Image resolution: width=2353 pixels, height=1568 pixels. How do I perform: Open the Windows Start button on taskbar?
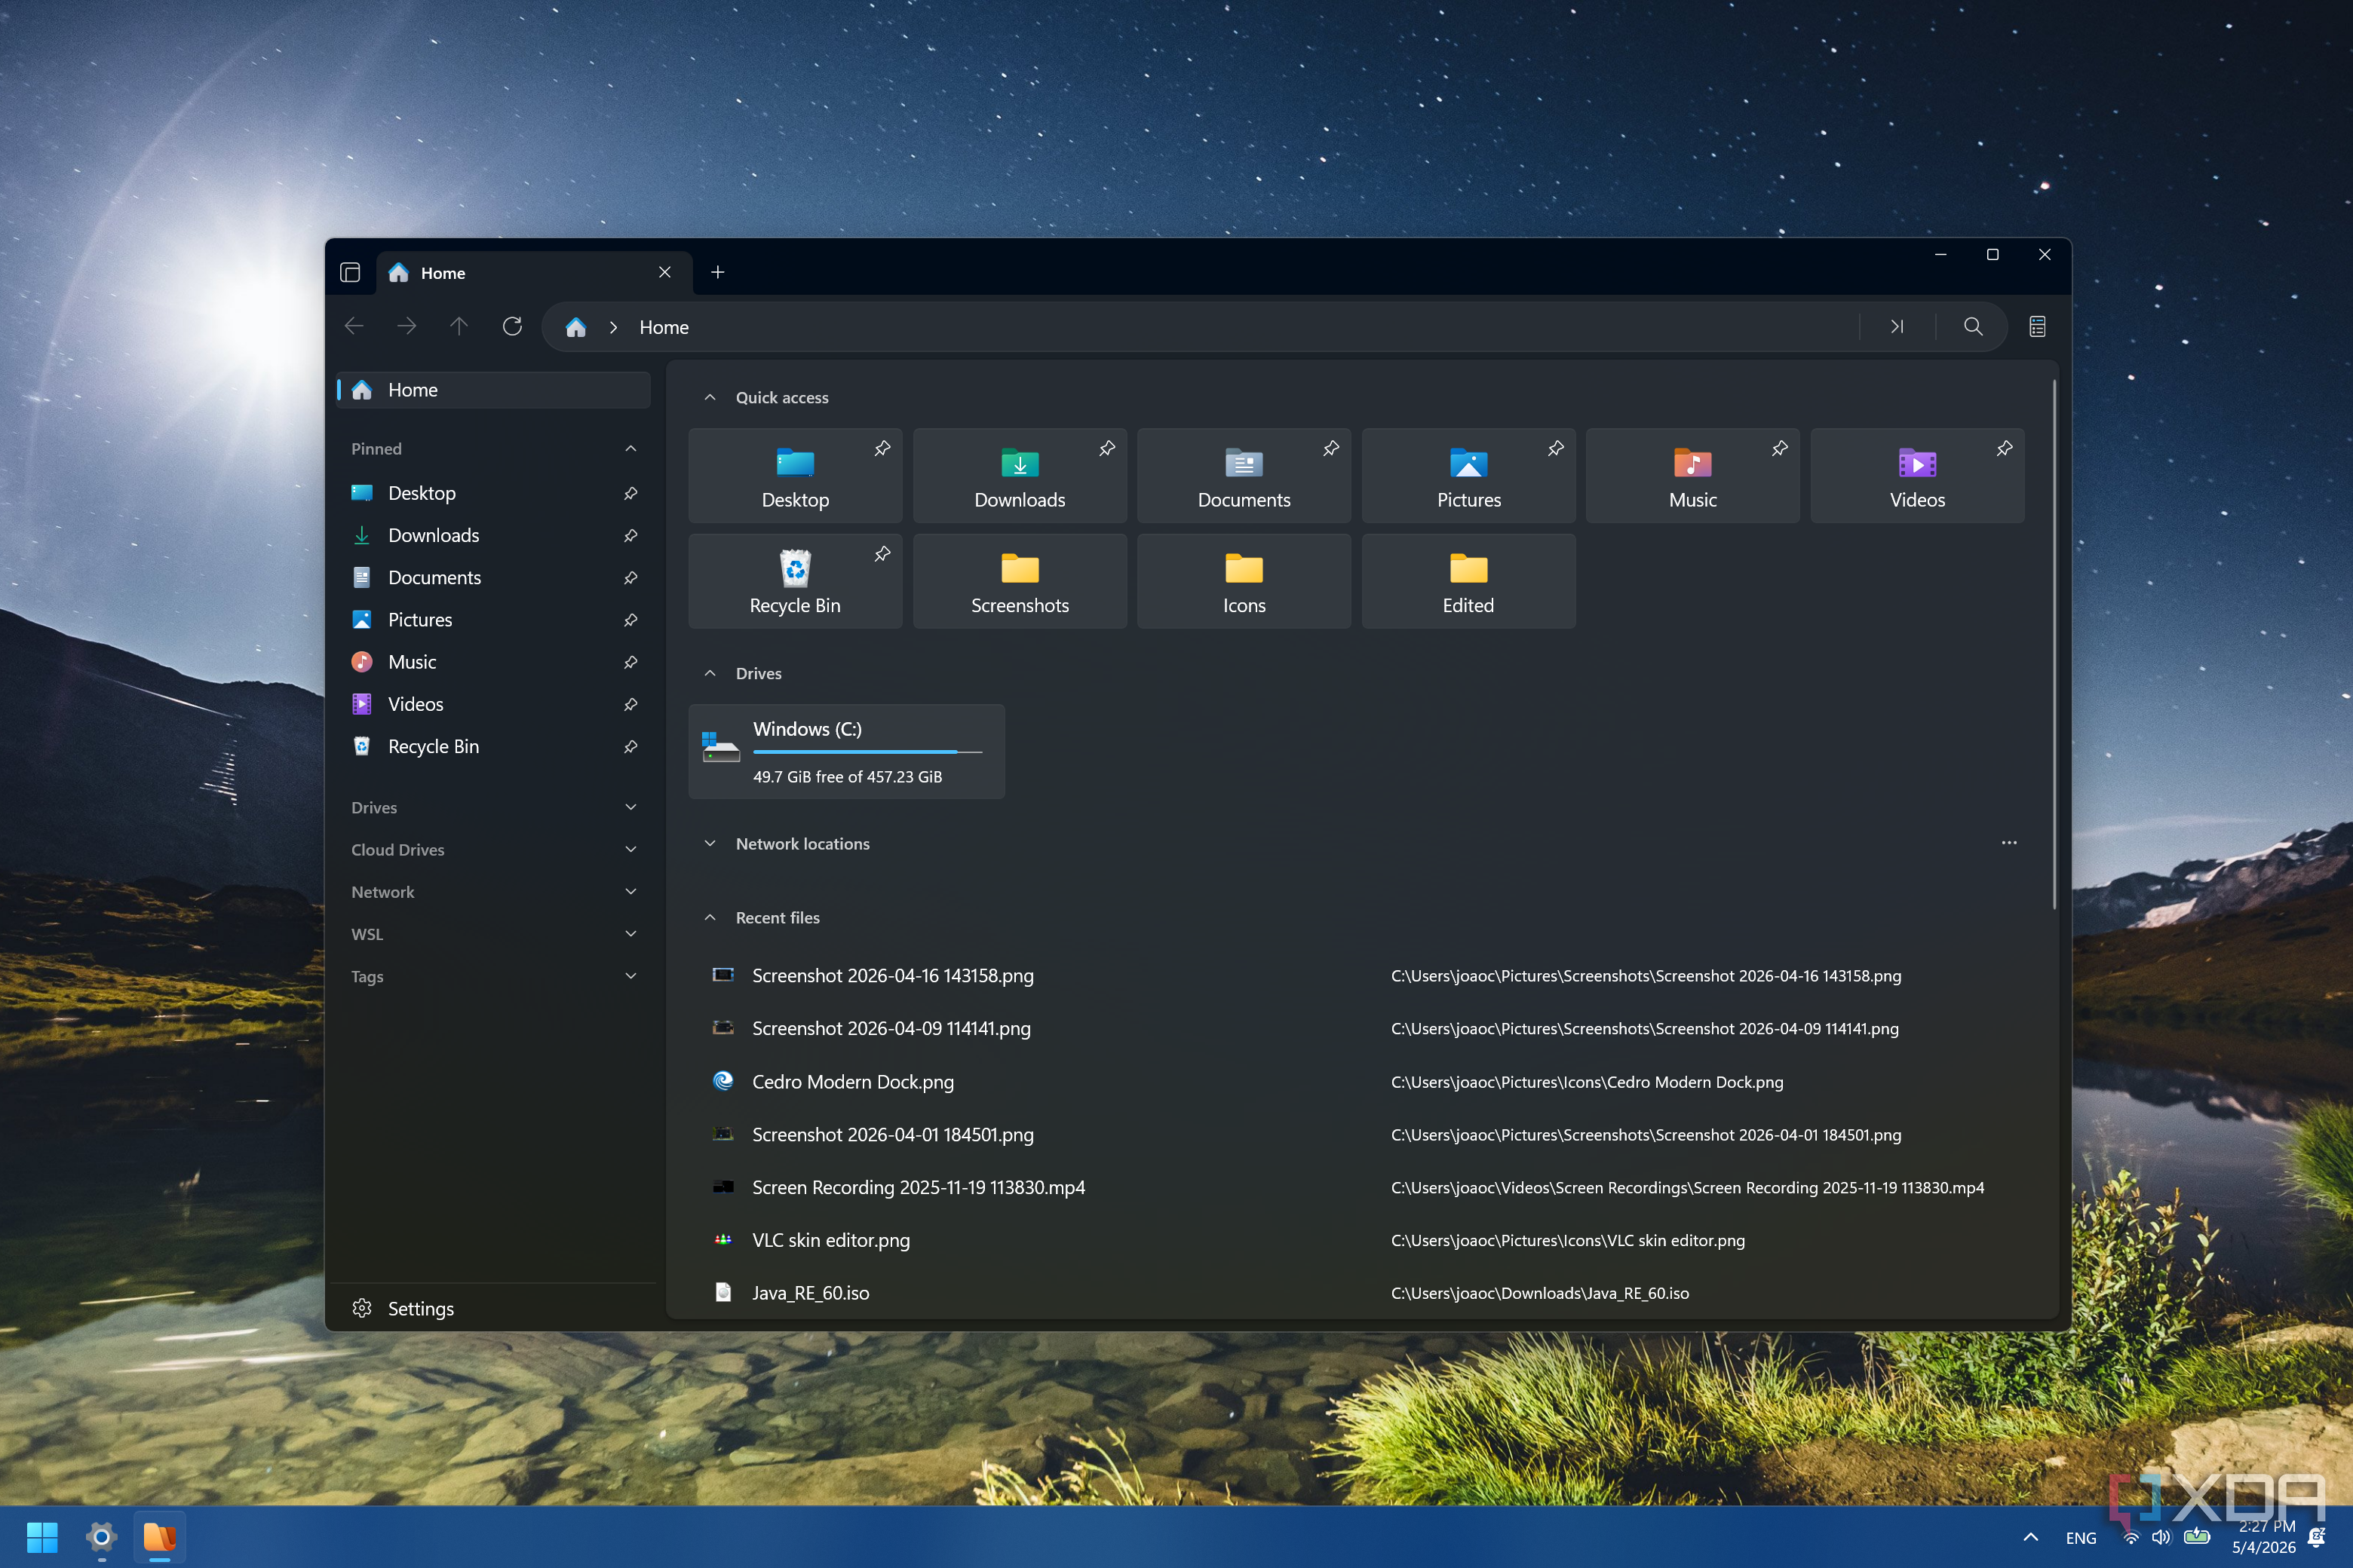pyautogui.click(x=42, y=1537)
